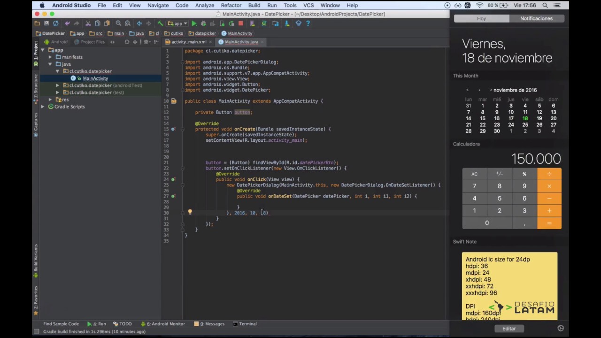The width and height of the screenshot is (601, 338).
Task: Open the TODO tool window
Action: (122, 324)
